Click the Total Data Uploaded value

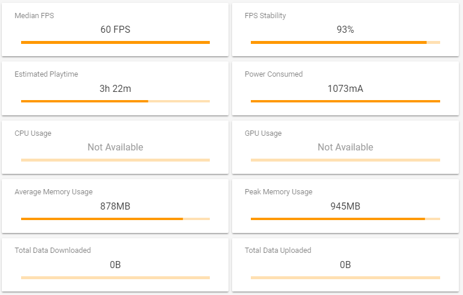(345, 265)
